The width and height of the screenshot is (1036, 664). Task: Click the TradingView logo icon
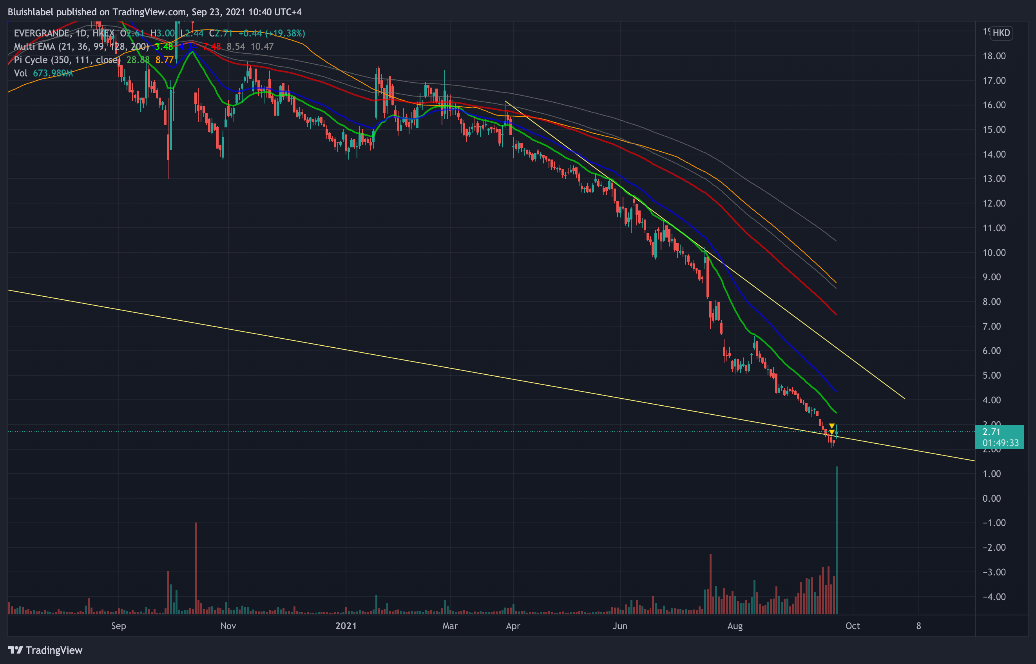(x=16, y=650)
